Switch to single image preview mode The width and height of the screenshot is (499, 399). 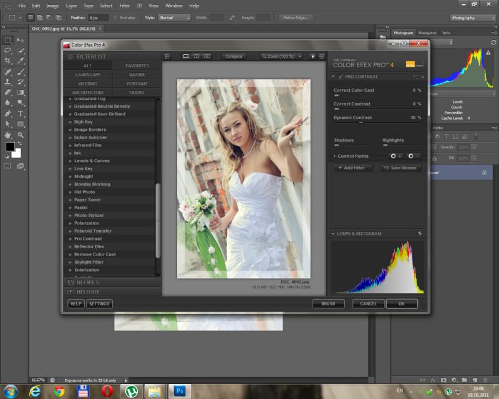click(x=186, y=56)
